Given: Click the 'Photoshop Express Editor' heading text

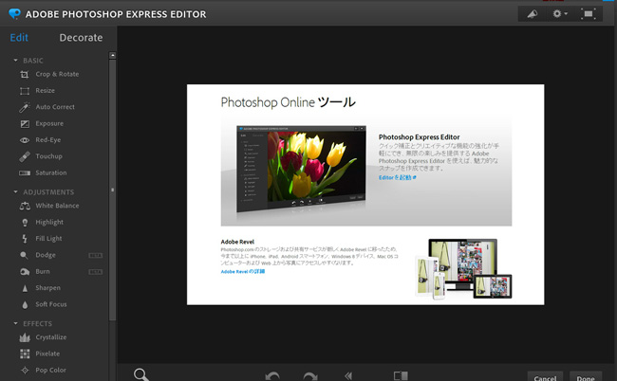Looking at the screenshot, I should click(x=419, y=137).
